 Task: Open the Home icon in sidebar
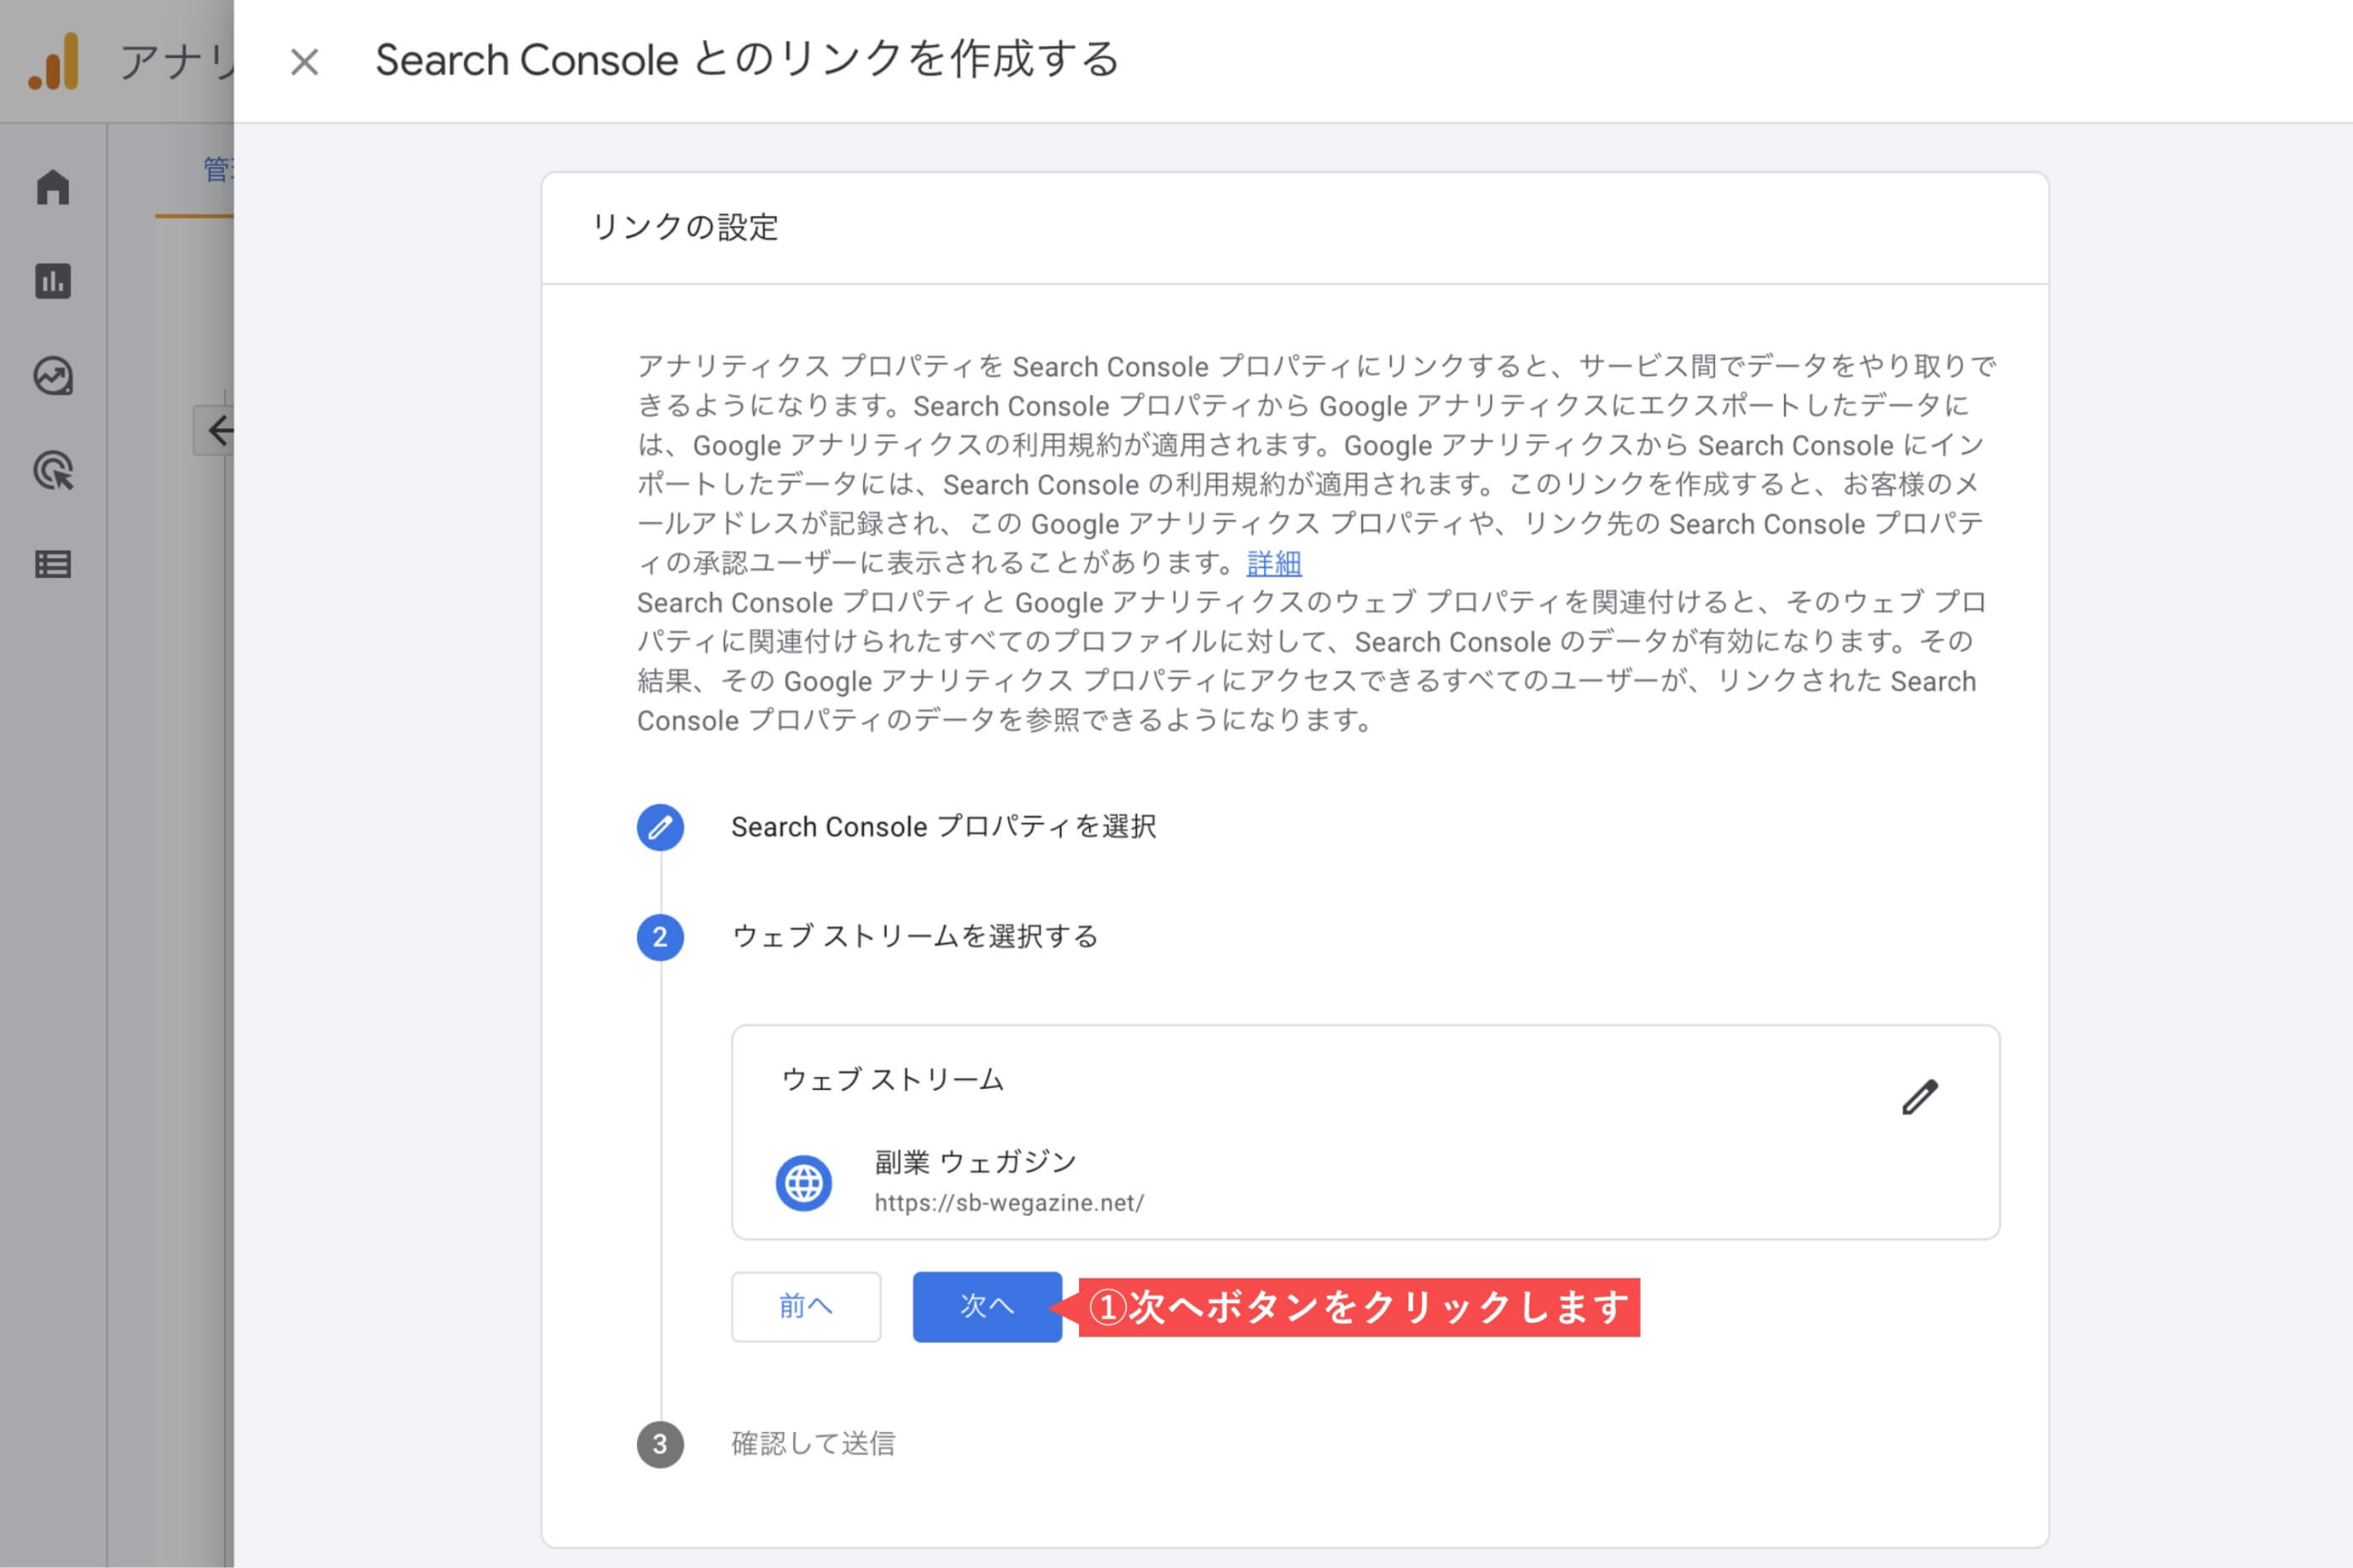pyautogui.click(x=53, y=187)
